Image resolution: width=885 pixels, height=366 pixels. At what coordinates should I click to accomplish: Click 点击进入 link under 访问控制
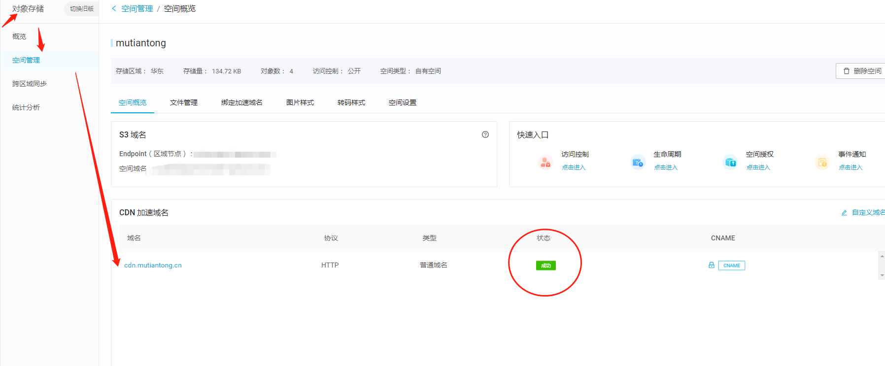pyautogui.click(x=574, y=167)
